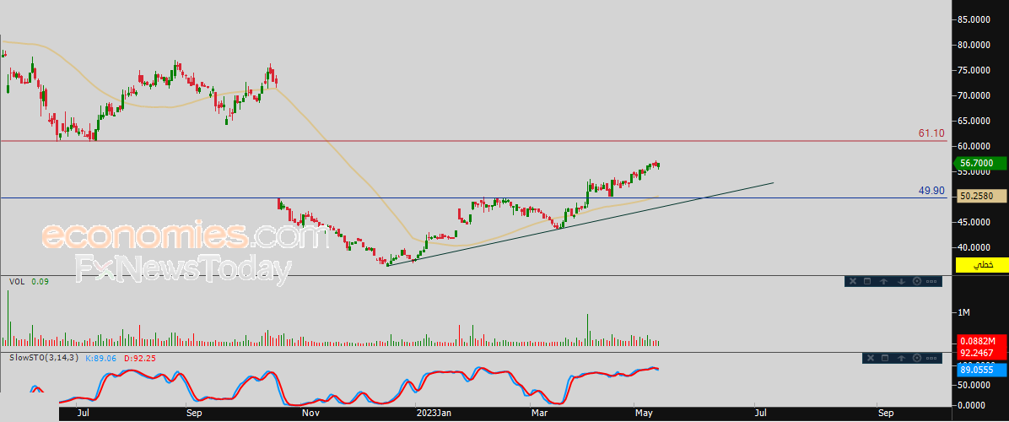The width and height of the screenshot is (1009, 422).
Task: Click the 70.0000 price axis label
Action: point(976,95)
